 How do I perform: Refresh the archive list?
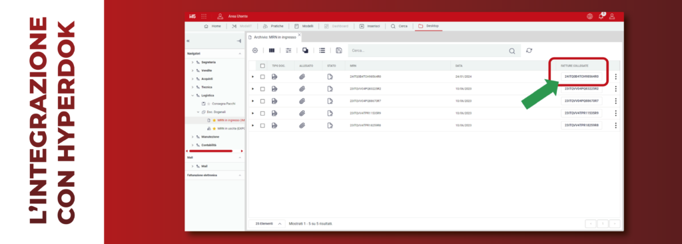click(529, 51)
